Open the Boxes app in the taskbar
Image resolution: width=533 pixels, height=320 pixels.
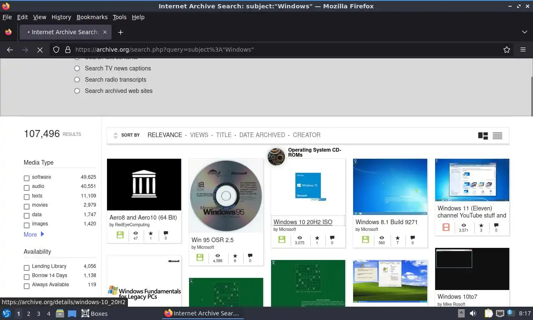[x=95, y=313]
